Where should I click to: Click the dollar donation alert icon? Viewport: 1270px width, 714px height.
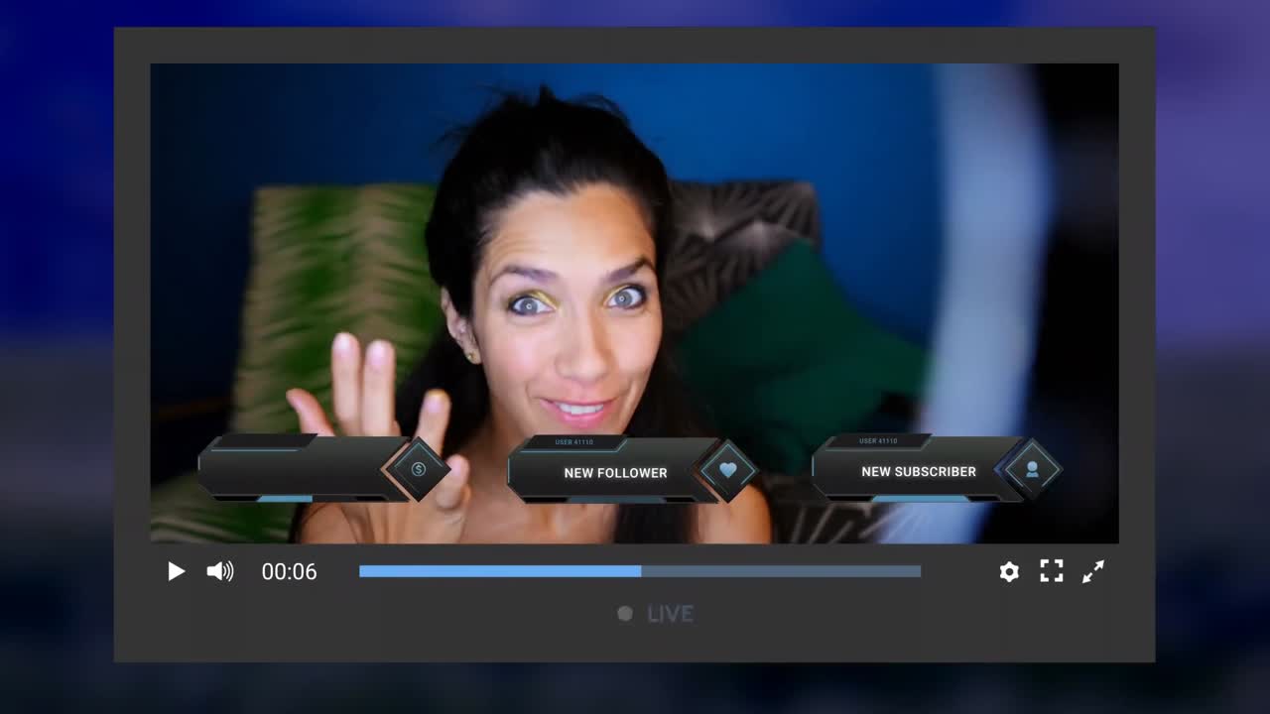418,468
